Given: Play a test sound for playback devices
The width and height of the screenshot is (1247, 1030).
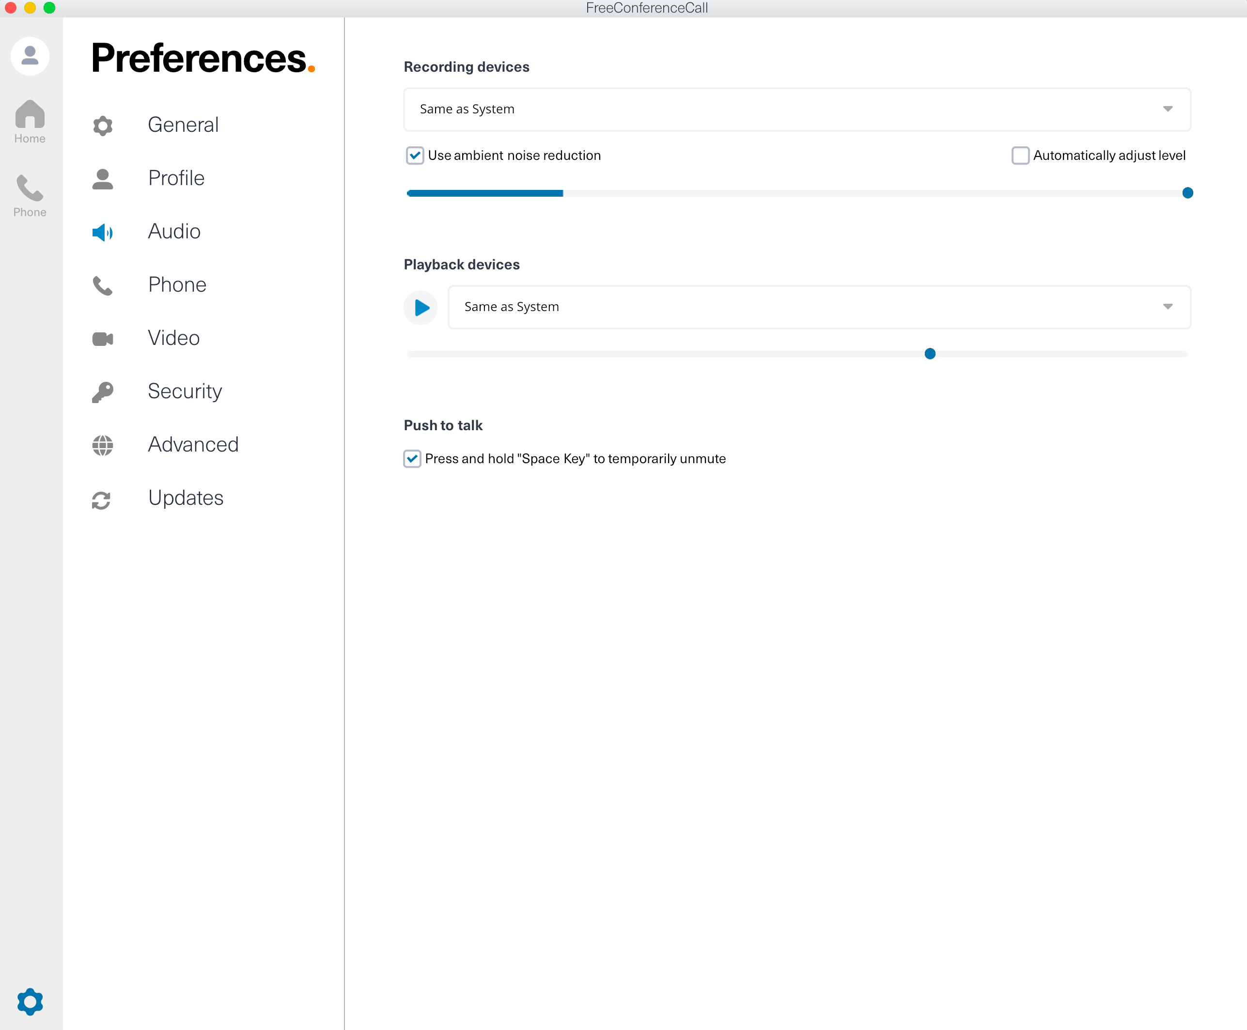Looking at the screenshot, I should pyautogui.click(x=421, y=307).
